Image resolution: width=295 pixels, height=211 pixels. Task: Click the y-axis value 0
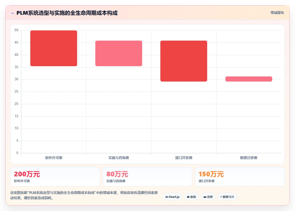[17, 153]
